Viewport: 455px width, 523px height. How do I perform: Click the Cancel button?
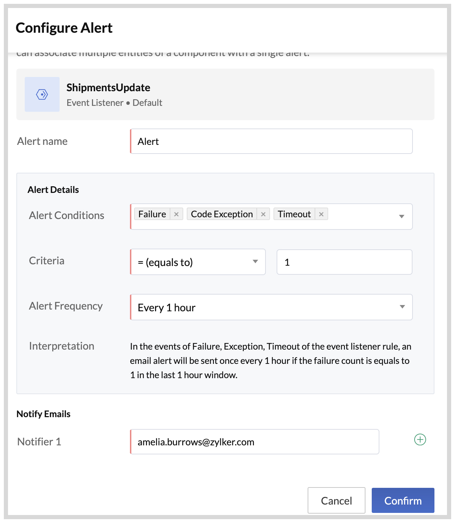(x=336, y=500)
